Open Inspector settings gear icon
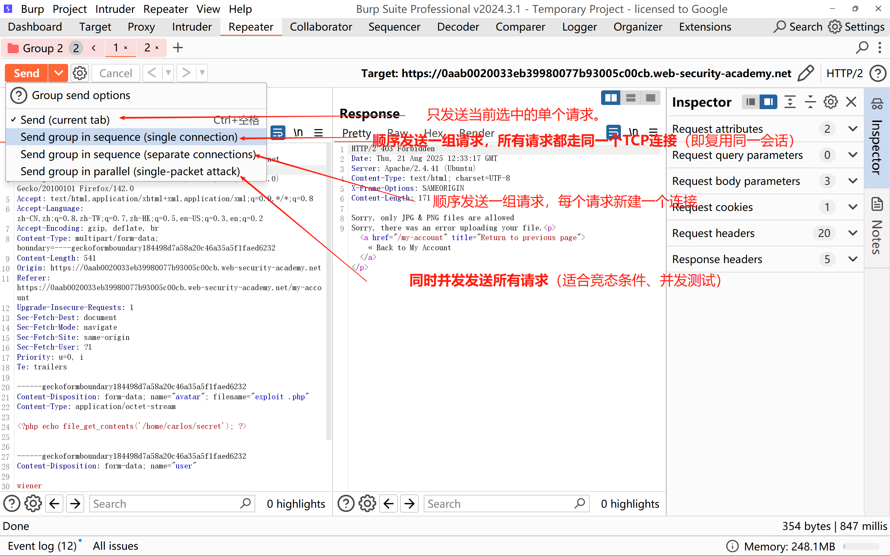The width and height of the screenshot is (890, 556). point(831,102)
